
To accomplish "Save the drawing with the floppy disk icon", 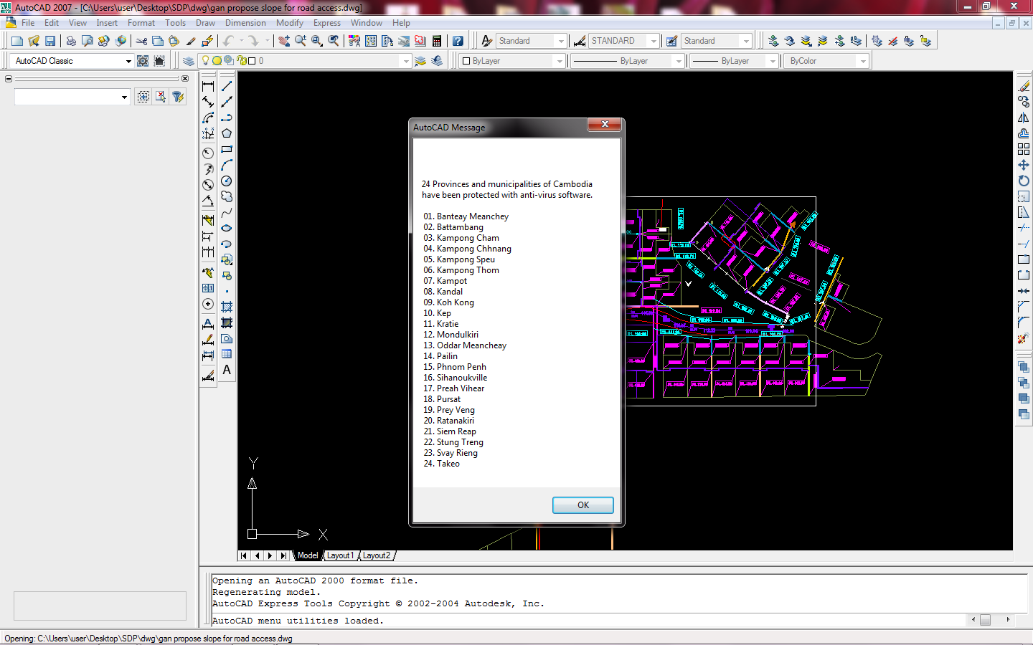I will click(x=50, y=41).
